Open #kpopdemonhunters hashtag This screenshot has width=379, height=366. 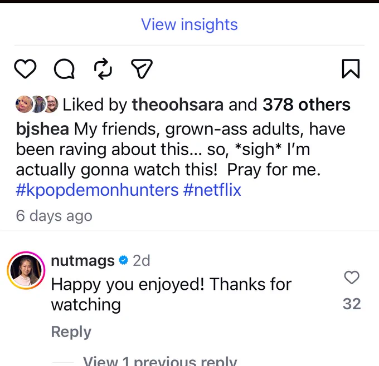pos(97,190)
